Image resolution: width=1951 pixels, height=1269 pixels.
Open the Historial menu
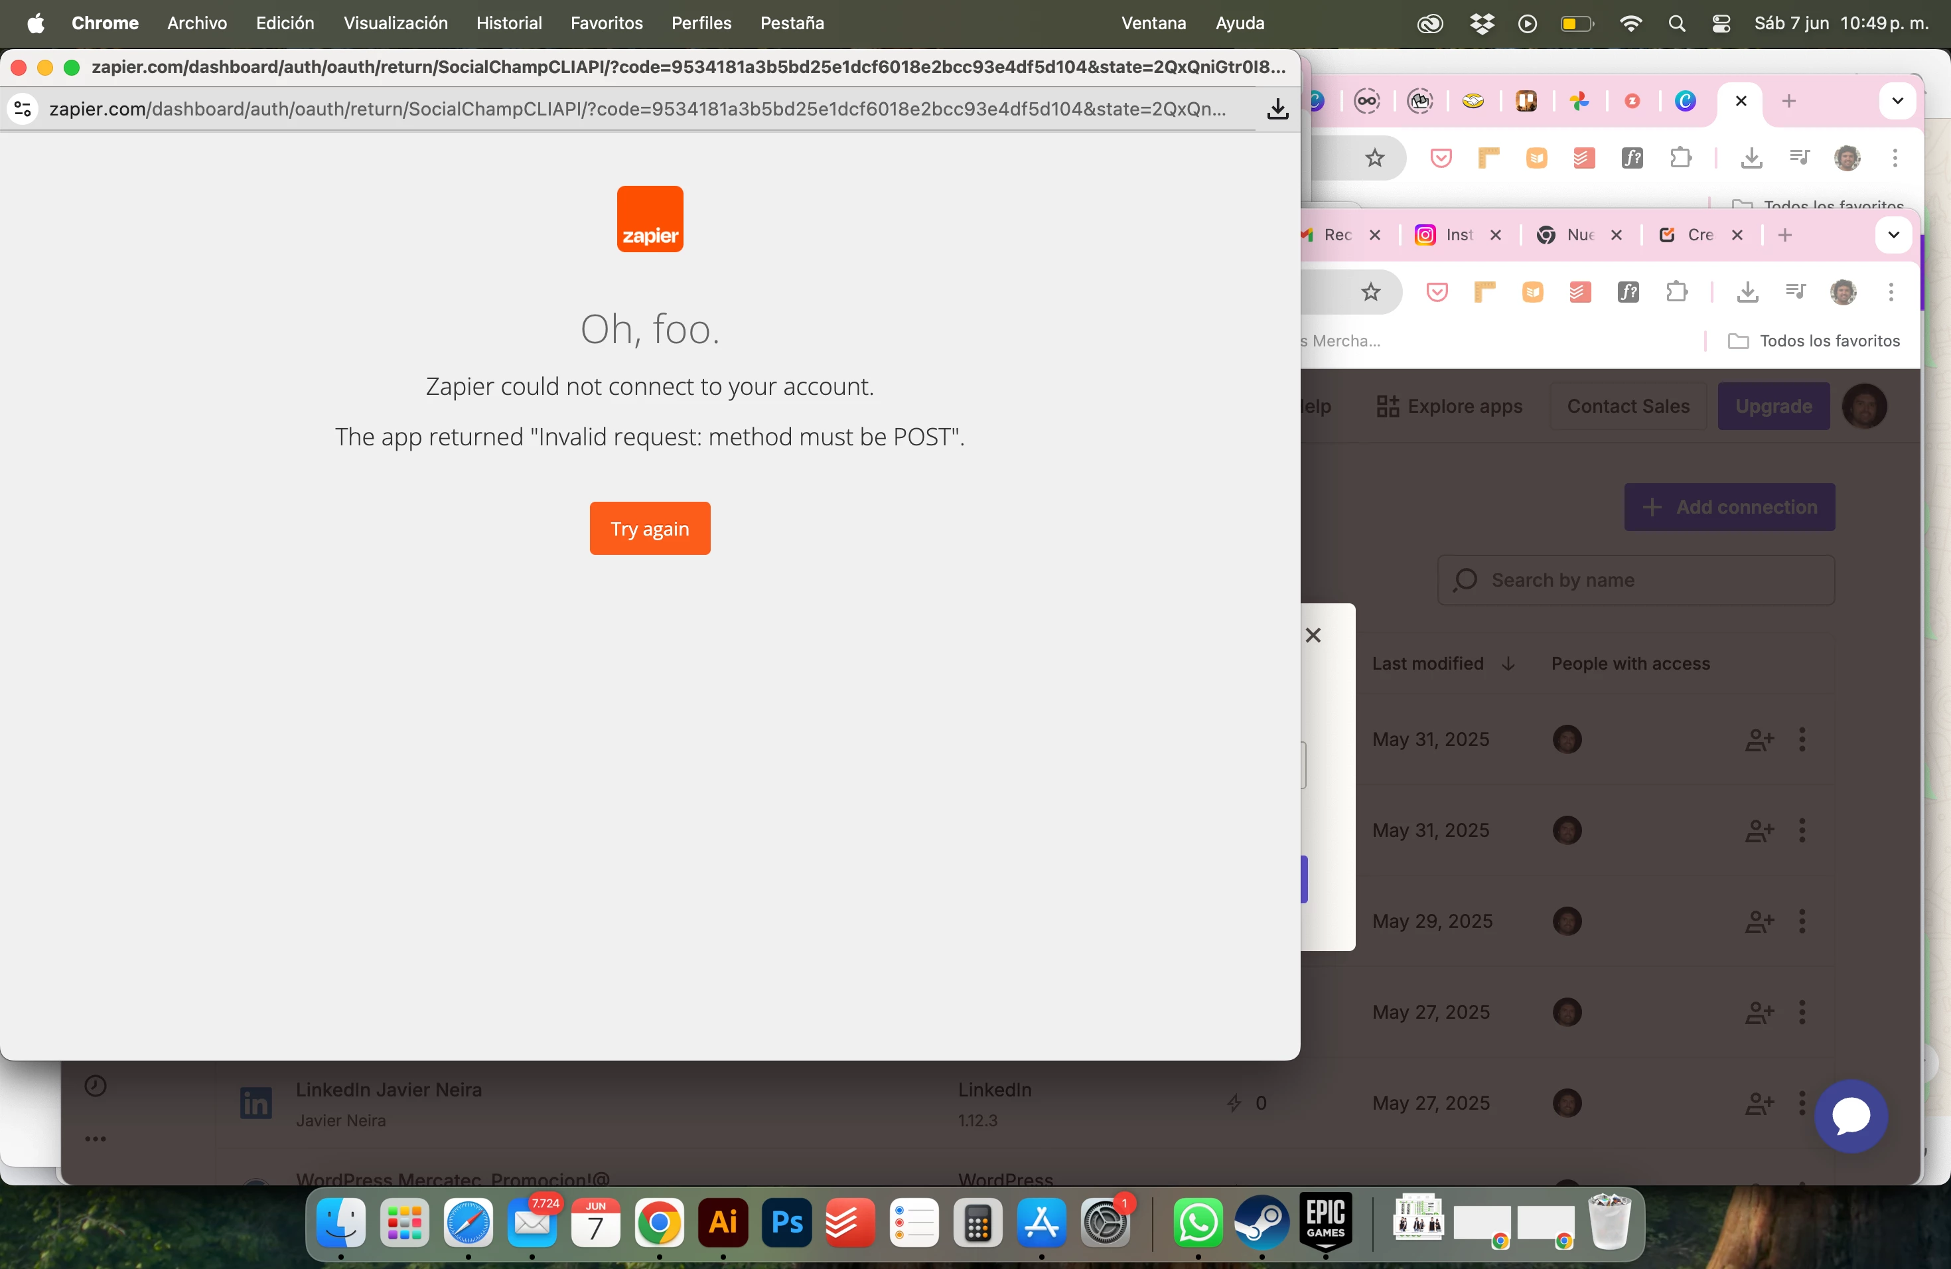[x=509, y=23]
